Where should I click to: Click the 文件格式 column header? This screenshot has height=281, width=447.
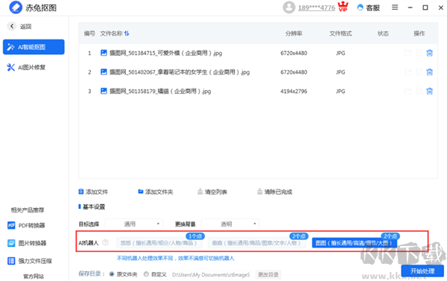click(x=340, y=33)
